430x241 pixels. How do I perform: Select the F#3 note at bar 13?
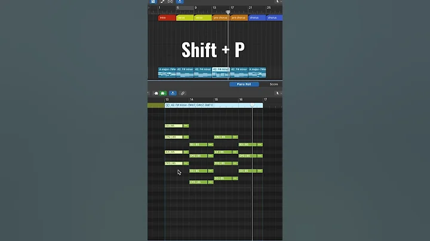coord(174,163)
